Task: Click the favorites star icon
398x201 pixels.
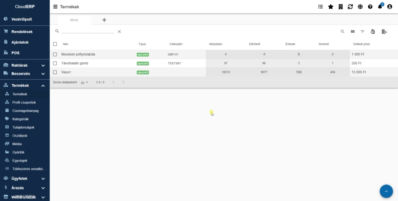Action: 330,7
